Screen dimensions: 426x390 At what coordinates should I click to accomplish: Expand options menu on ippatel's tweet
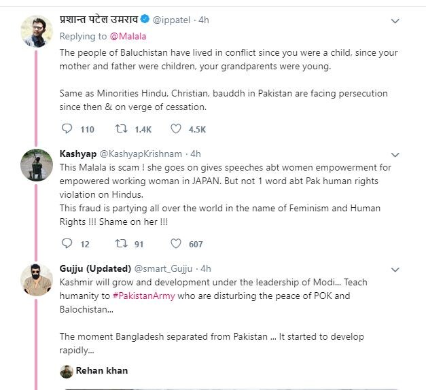(395, 22)
